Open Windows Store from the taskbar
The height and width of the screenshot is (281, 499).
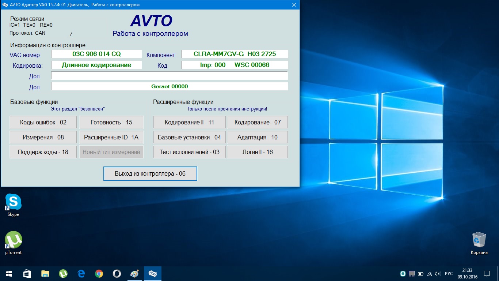point(27,273)
